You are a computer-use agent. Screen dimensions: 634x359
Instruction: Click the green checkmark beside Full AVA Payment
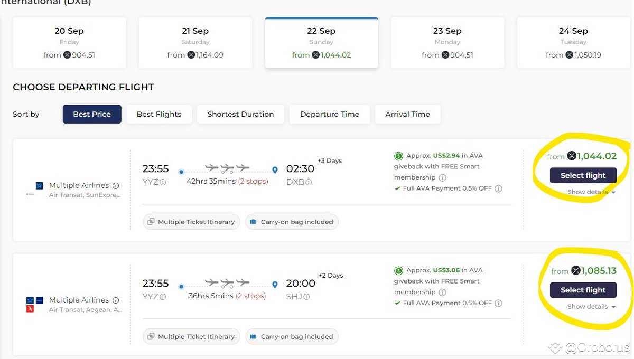(398, 188)
